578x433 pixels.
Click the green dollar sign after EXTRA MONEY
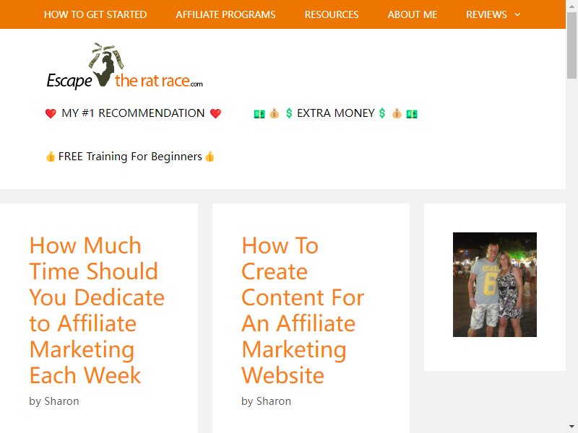click(382, 113)
